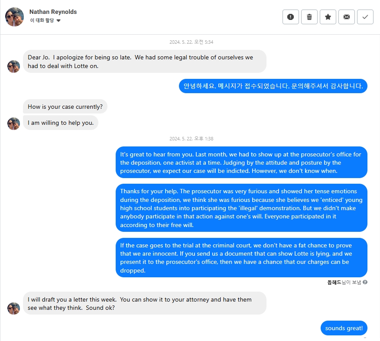This screenshot has height=341, width=380.
Task: Click the help question mark icon
Action: (365, 282)
